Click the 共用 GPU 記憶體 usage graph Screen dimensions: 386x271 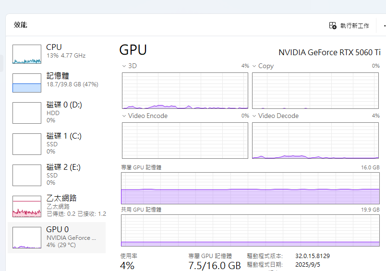(250, 231)
